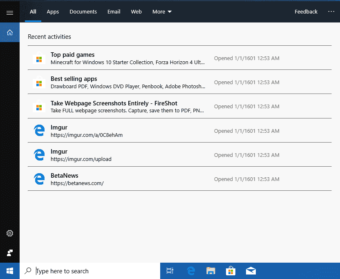Image resolution: width=340 pixels, height=279 pixels.
Task: Open the Windows Start button
Action: pos(10,271)
